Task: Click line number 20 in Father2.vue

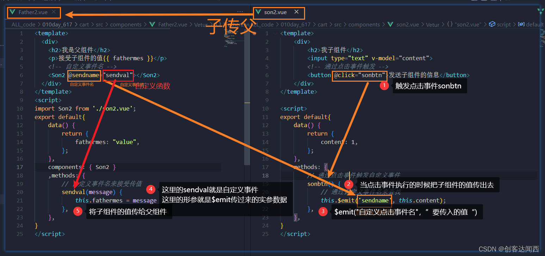Action: (x=20, y=192)
